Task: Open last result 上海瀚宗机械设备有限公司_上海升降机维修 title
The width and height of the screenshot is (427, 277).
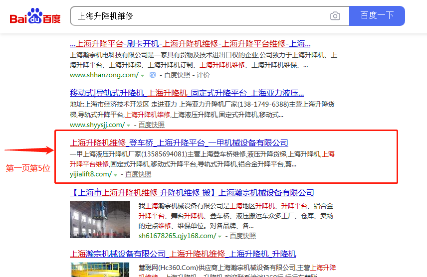Action: (183, 254)
